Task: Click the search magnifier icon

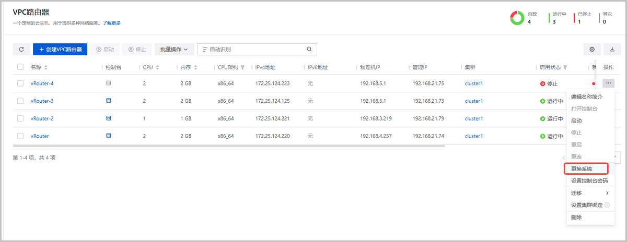Action: click(309, 49)
